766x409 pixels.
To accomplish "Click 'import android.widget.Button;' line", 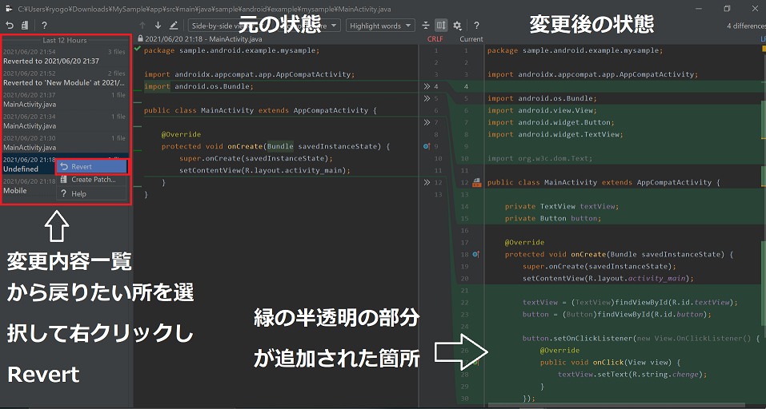I will point(551,122).
